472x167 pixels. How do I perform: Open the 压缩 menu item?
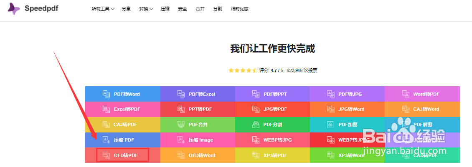tap(165, 9)
